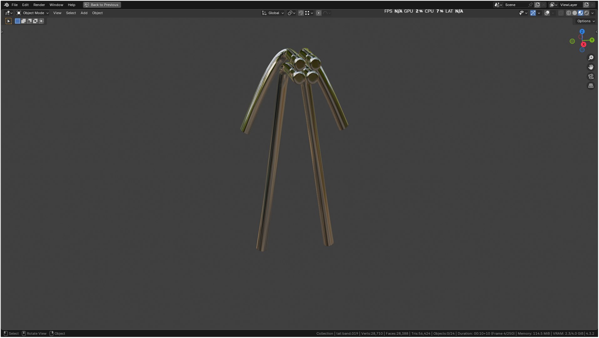Switch to rendered viewport shading
The height and width of the screenshot is (338, 599).
pos(586,13)
